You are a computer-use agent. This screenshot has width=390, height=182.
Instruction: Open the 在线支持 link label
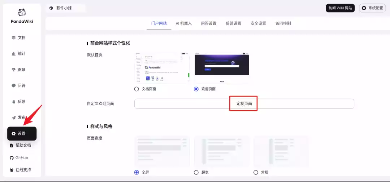coord(23,170)
